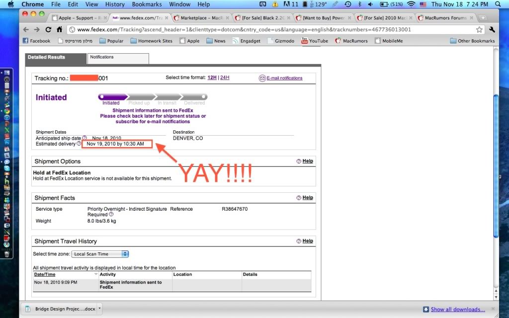The width and height of the screenshot is (509, 318).
Task: Click DENVER, CO destination text
Action: click(x=188, y=138)
